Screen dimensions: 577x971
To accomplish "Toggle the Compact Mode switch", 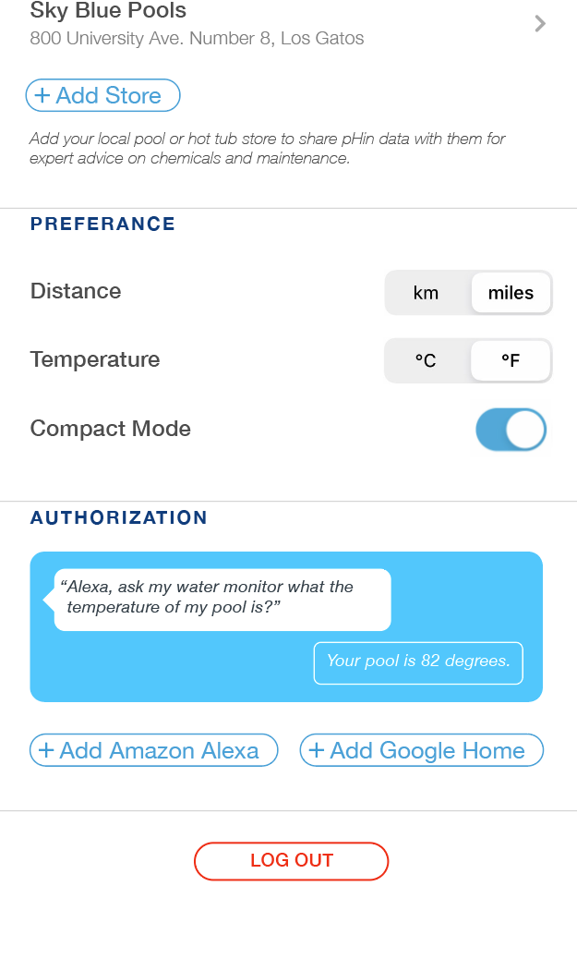I will [x=511, y=431].
